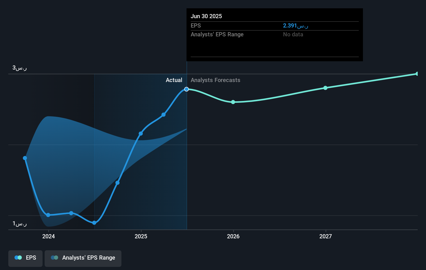426x270 pixels.
Task: Click the lowest EPS dip data point
Action: pyautogui.click(x=94, y=222)
